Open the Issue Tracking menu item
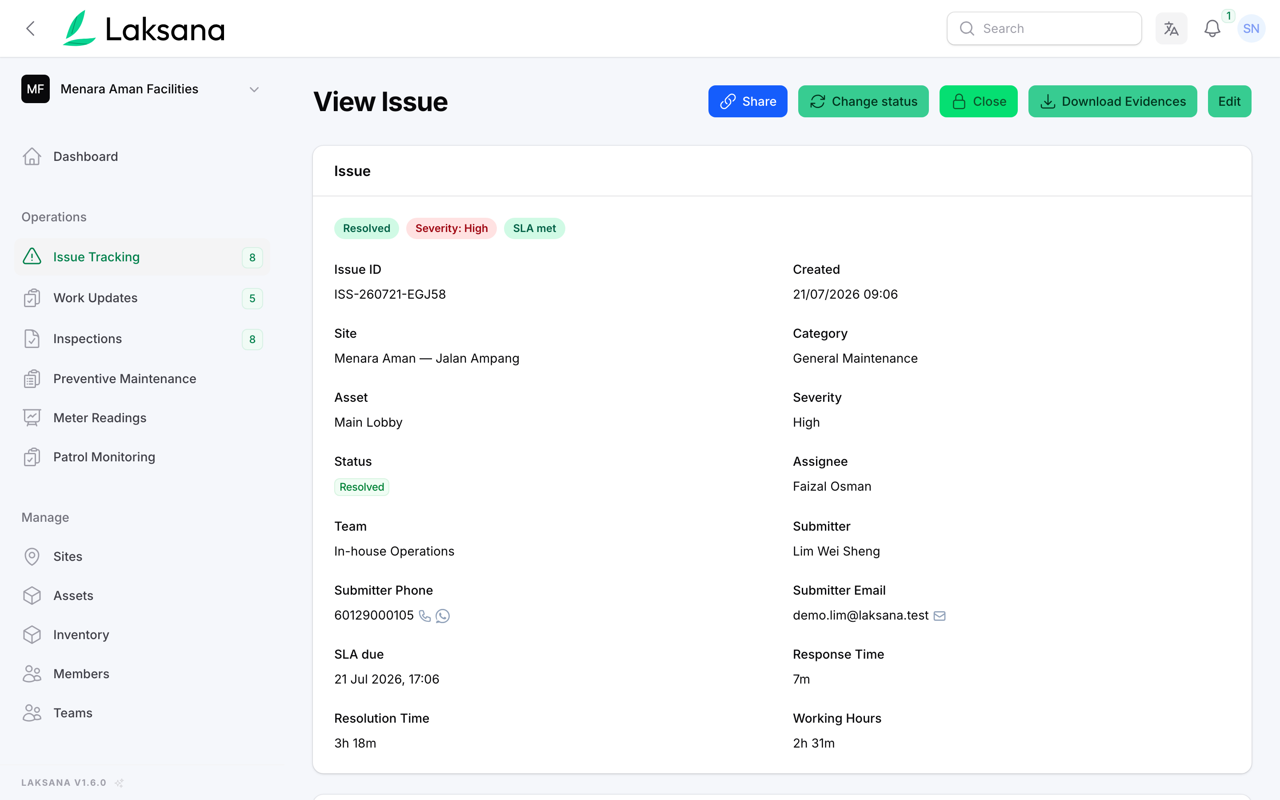This screenshot has height=800, width=1280. pyautogui.click(x=142, y=256)
